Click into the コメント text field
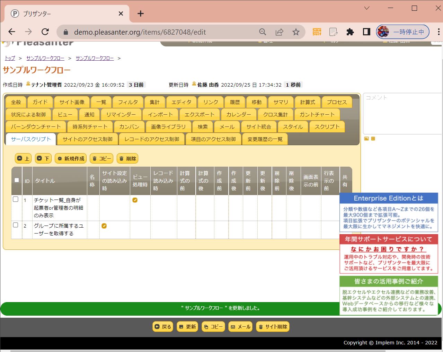This screenshot has height=352, width=443. (402, 113)
